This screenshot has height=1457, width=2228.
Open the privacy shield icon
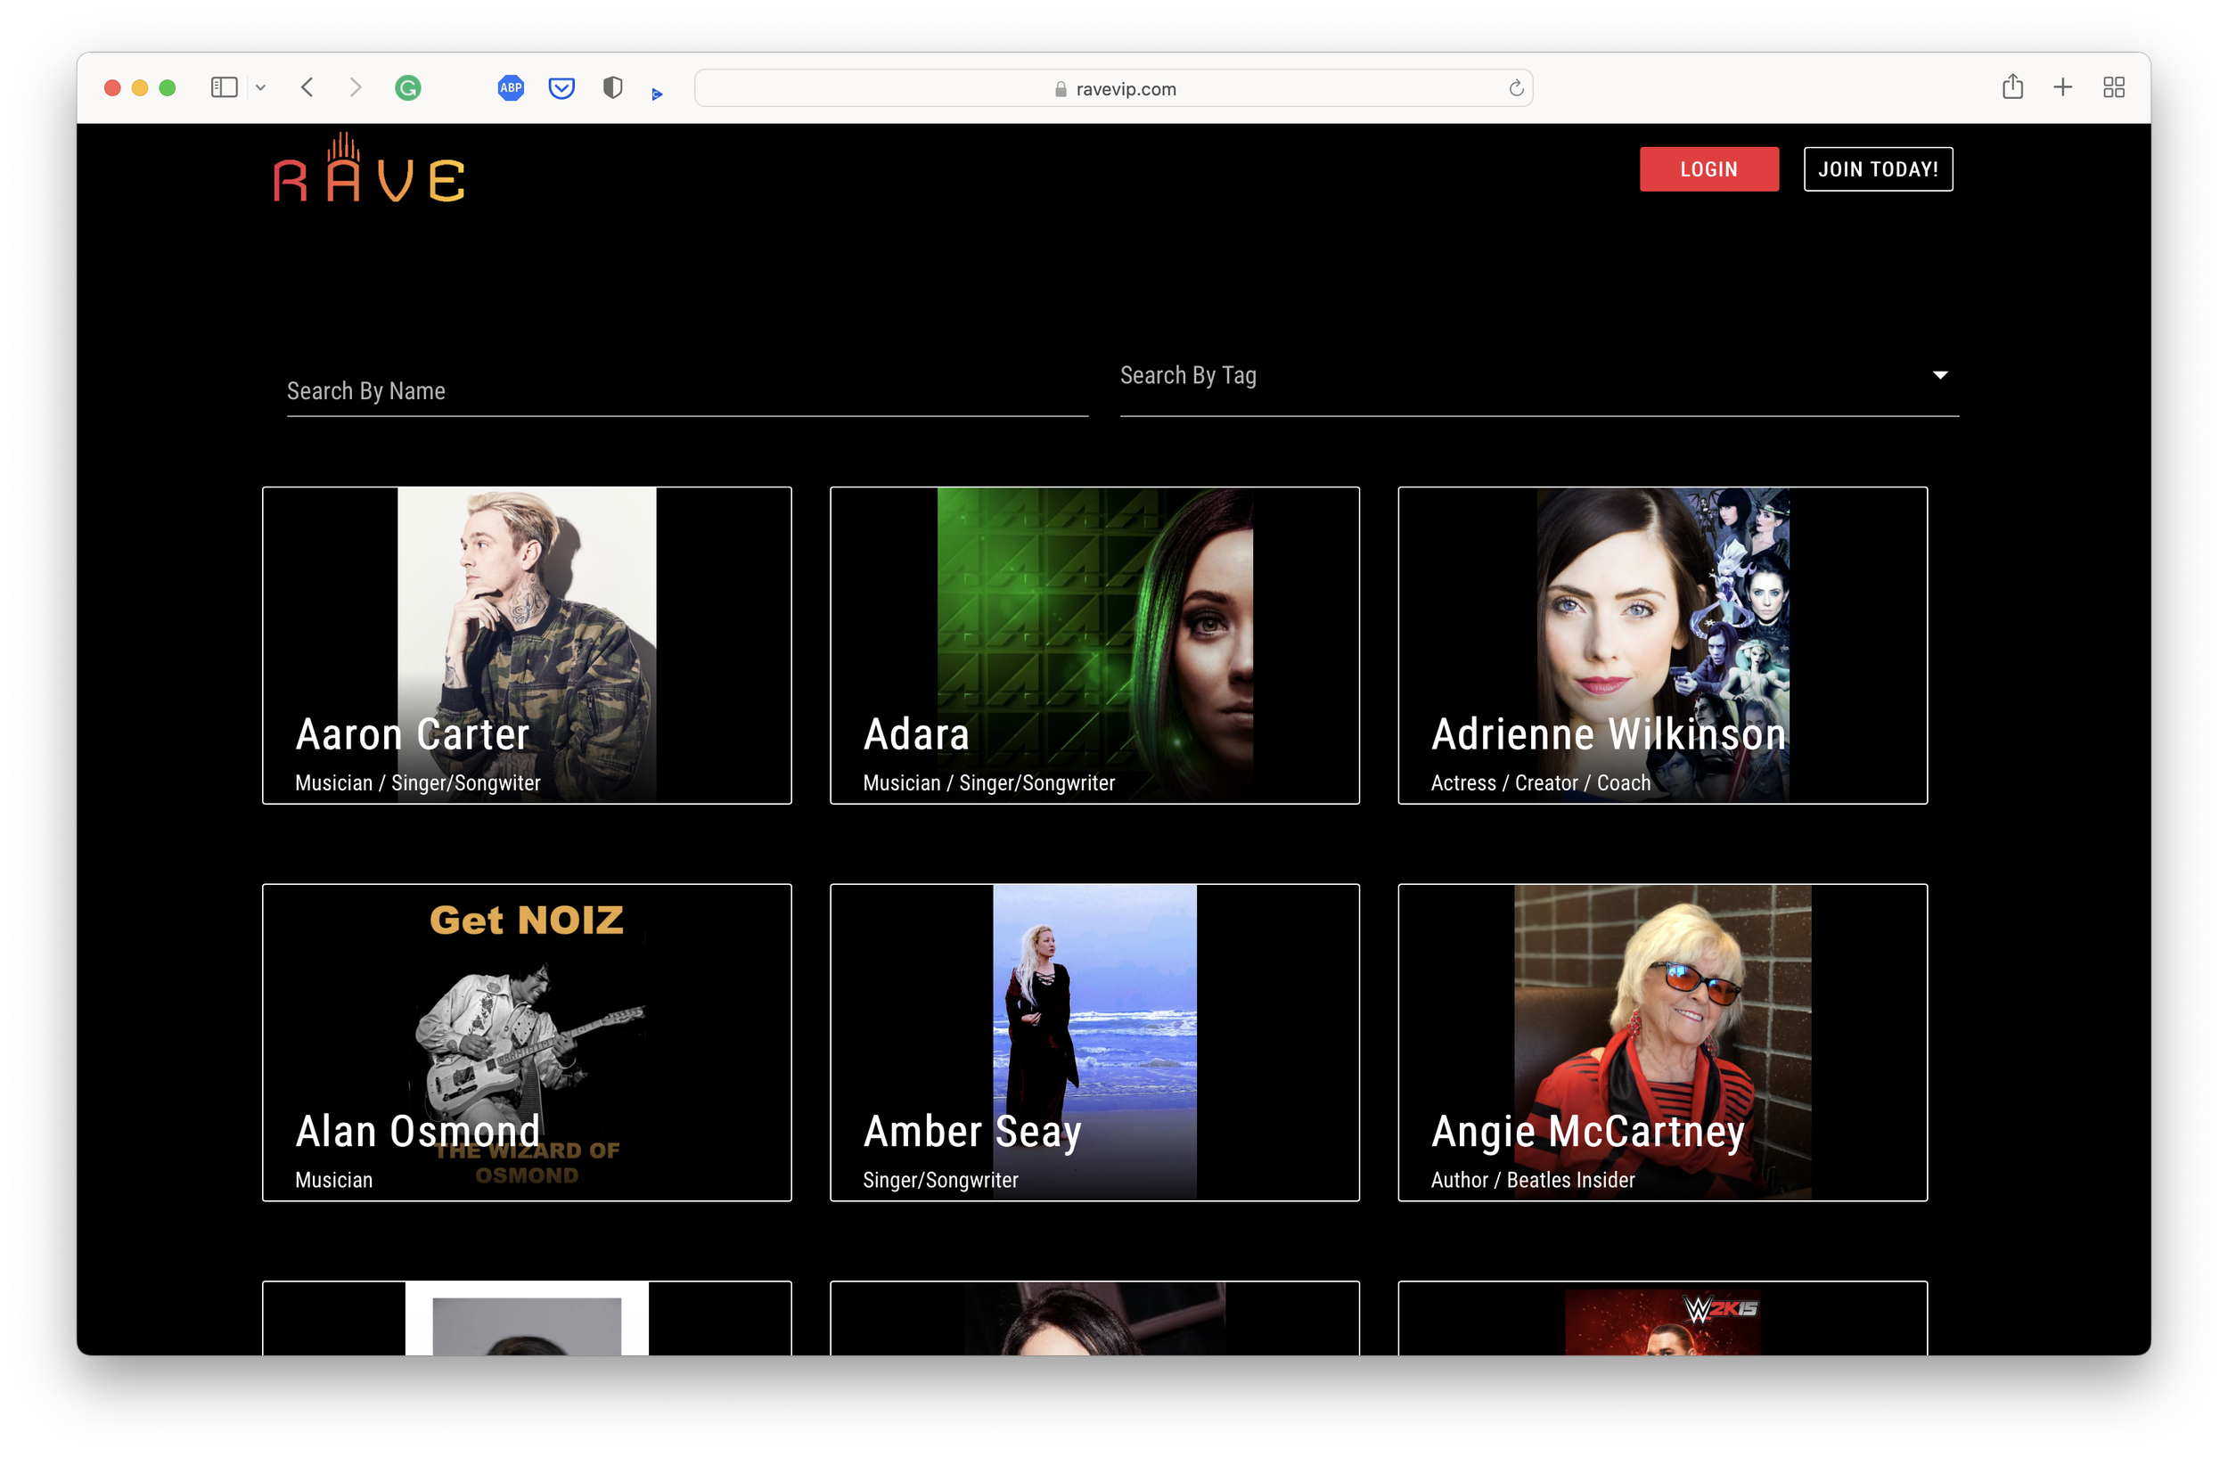(x=612, y=88)
